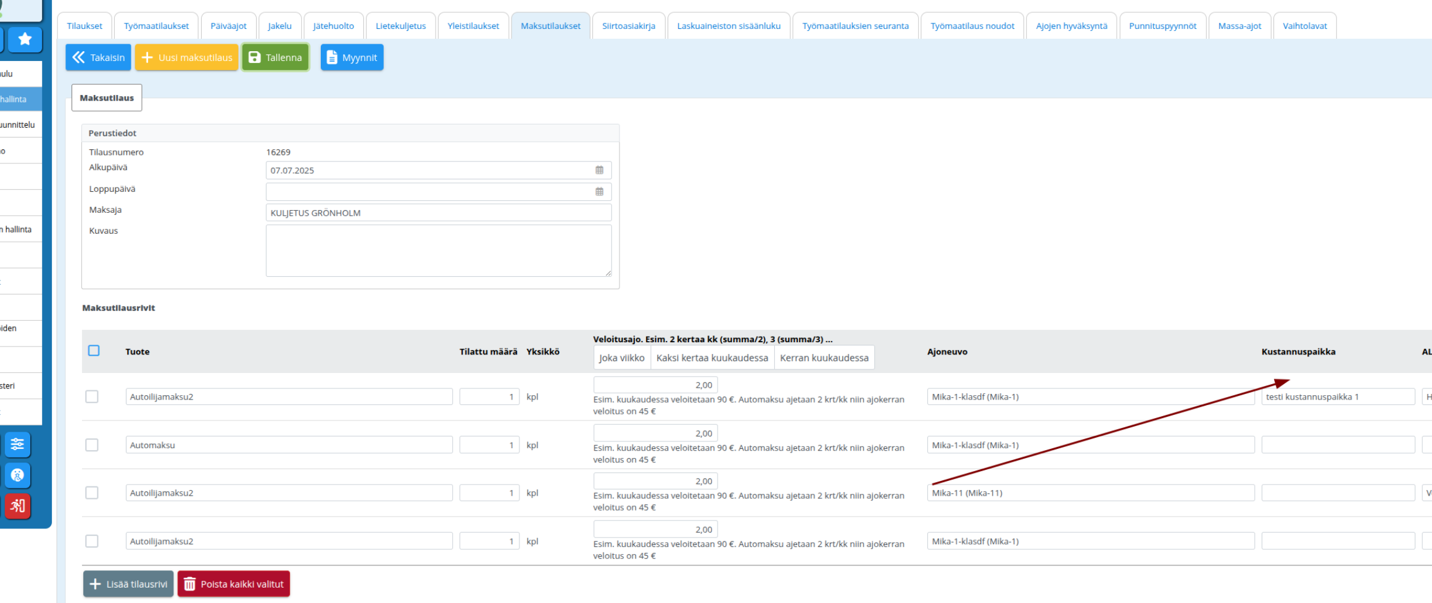
Task: Click the red logout exit icon
Action: tap(17, 506)
